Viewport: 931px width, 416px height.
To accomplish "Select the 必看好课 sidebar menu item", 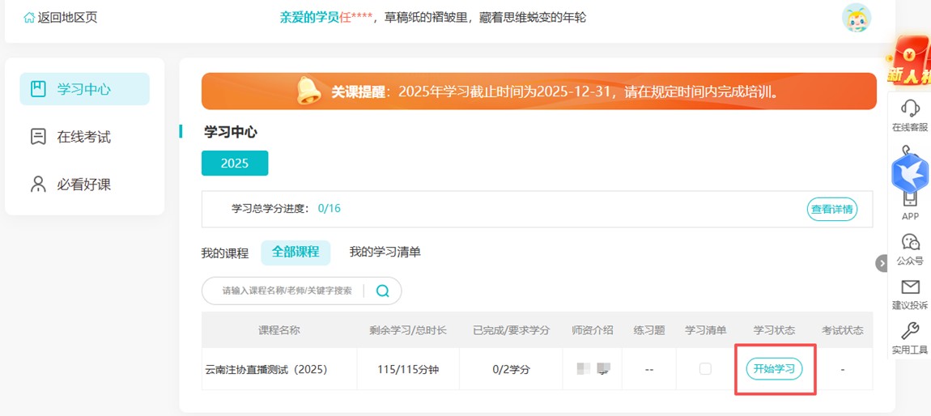I will [x=84, y=185].
